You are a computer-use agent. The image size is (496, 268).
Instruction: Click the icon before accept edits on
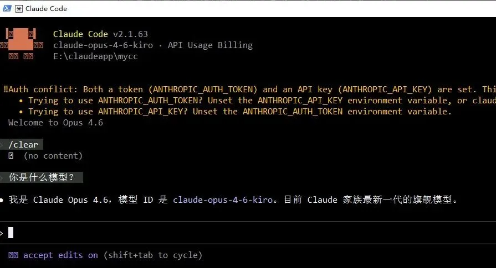coord(14,255)
